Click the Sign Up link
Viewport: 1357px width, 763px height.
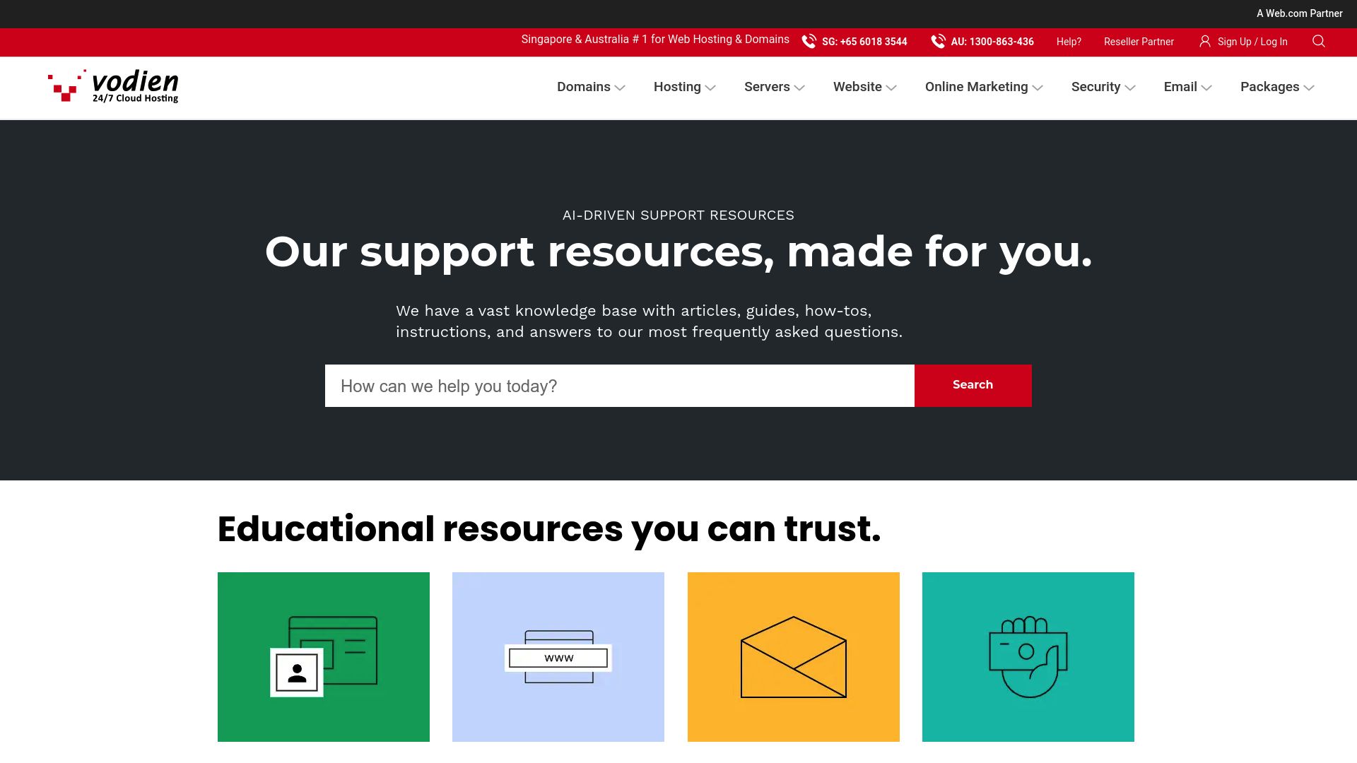(x=1233, y=41)
